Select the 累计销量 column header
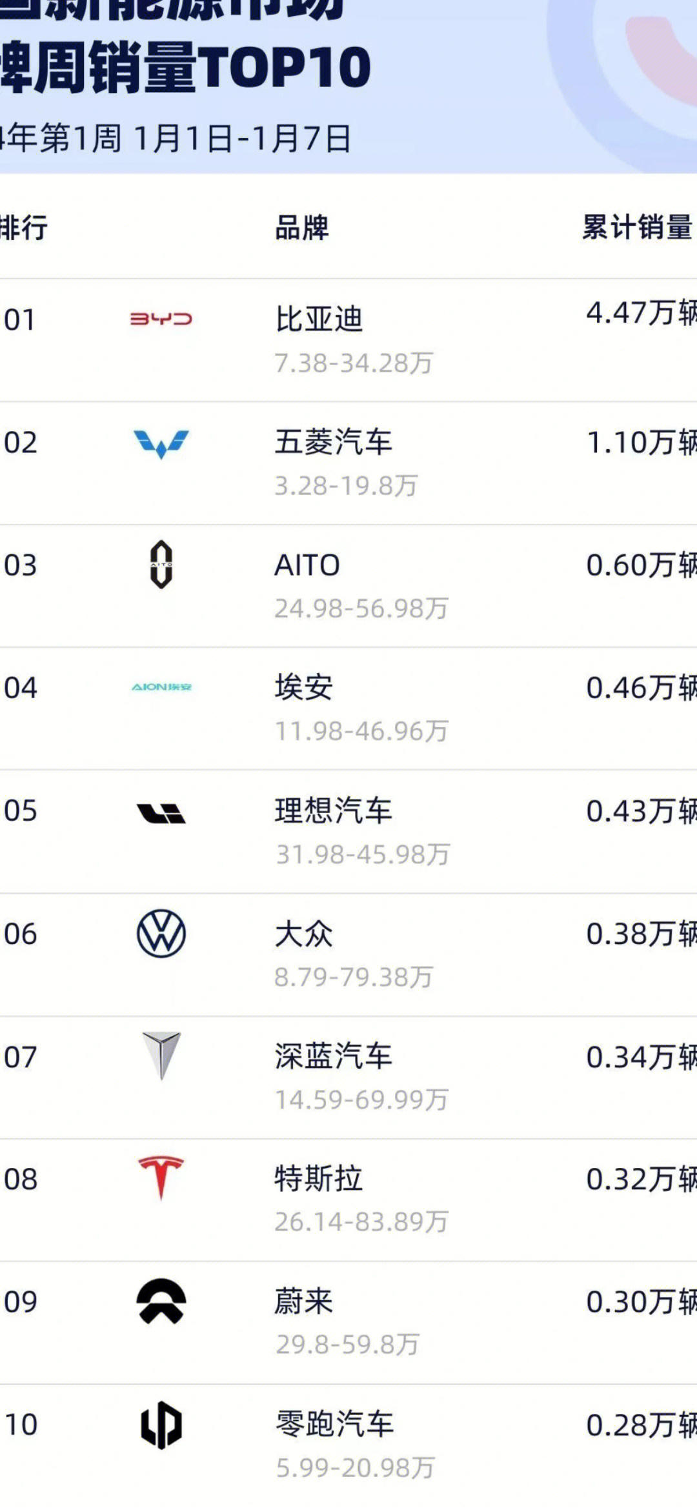The height and width of the screenshot is (1508, 697). pos(638,228)
